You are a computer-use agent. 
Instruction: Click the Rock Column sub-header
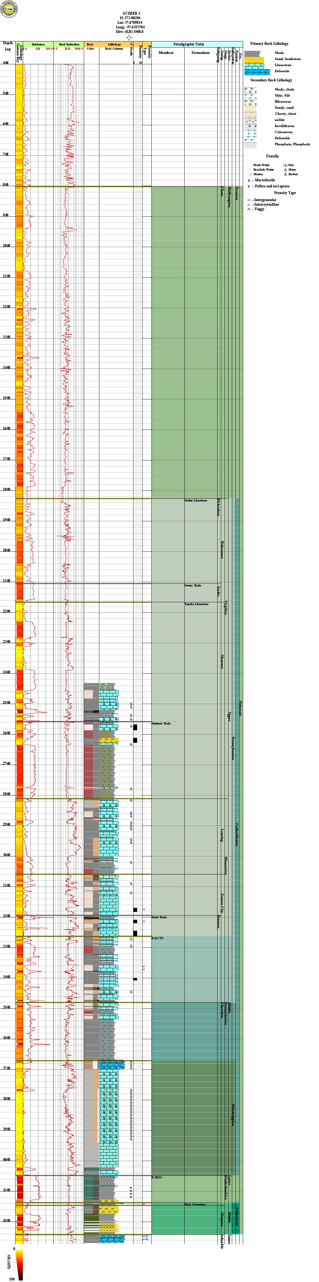114,49
